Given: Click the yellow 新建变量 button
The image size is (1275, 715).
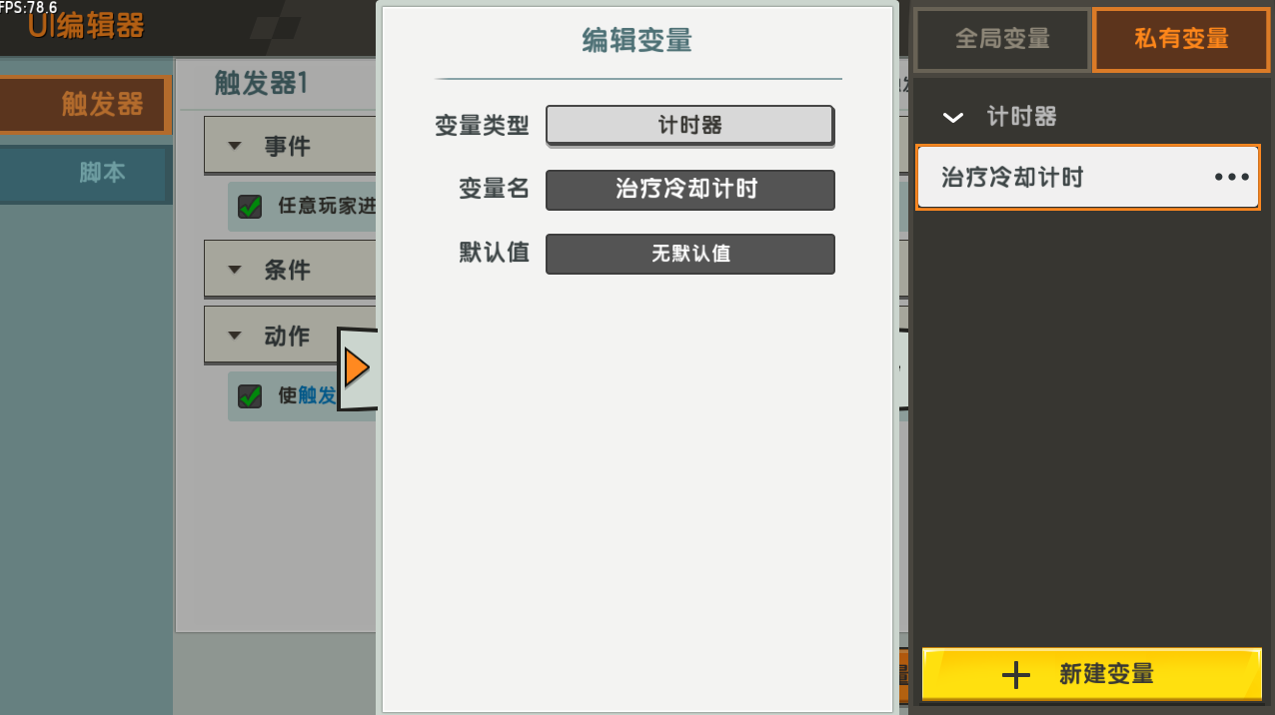Looking at the screenshot, I should coord(1091,674).
